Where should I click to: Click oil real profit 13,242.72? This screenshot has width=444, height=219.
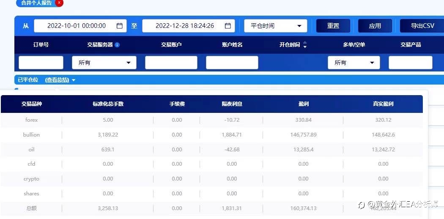[383, 149]
